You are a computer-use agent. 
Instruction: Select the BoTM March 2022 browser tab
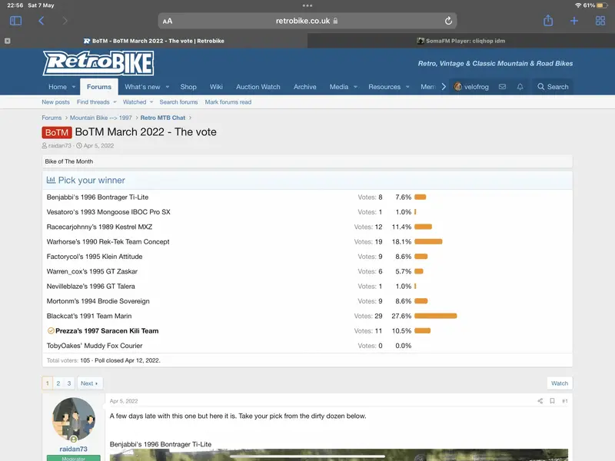click(x=154, y=41)
